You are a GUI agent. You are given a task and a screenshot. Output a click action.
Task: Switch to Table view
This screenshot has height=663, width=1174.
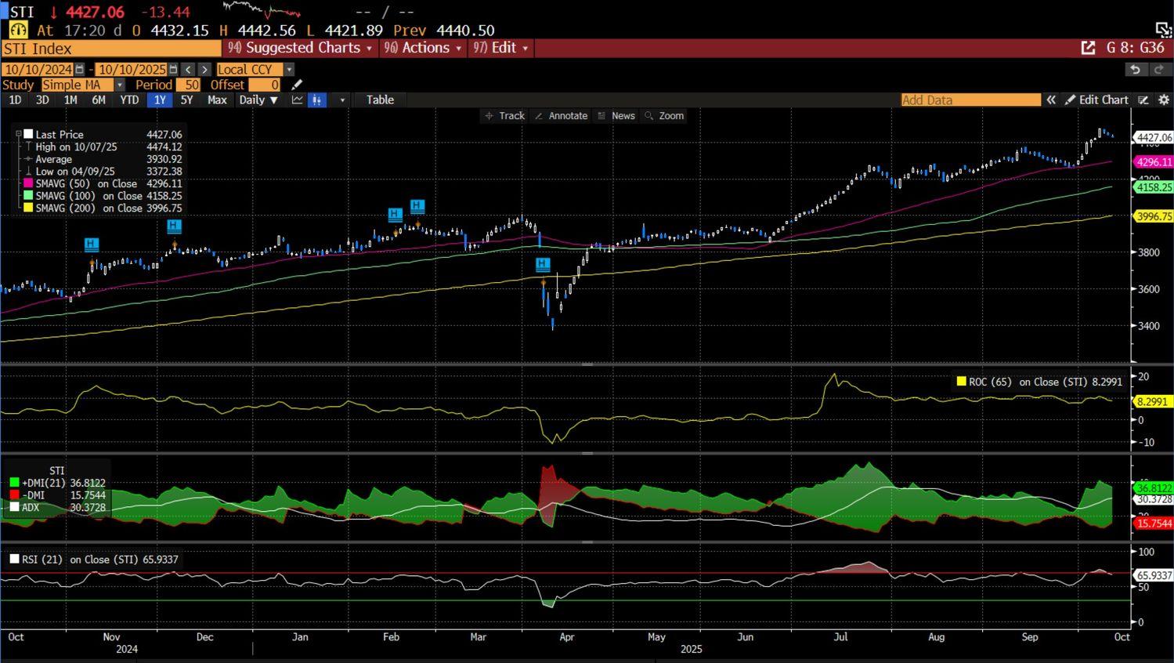click(x=380, y=100)
